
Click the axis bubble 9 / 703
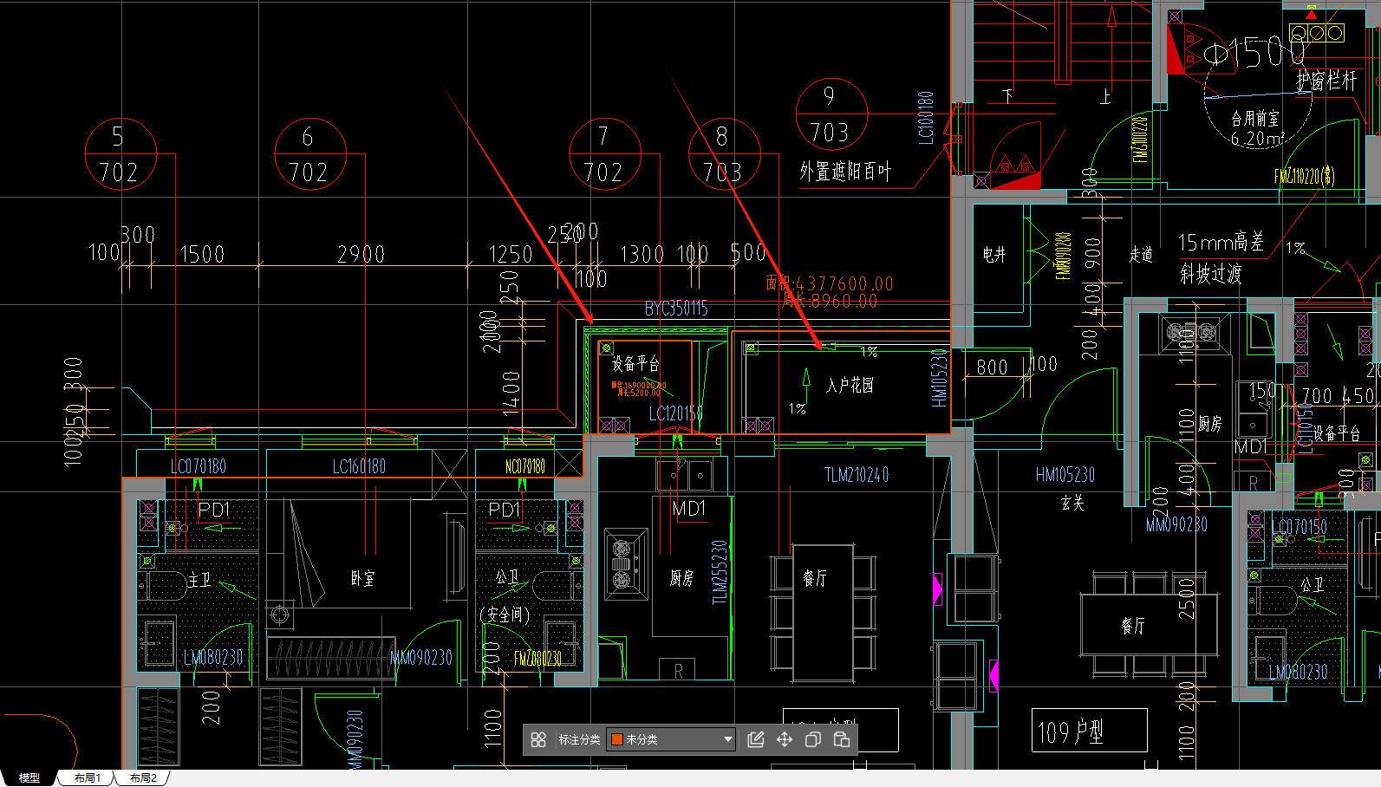831,114
